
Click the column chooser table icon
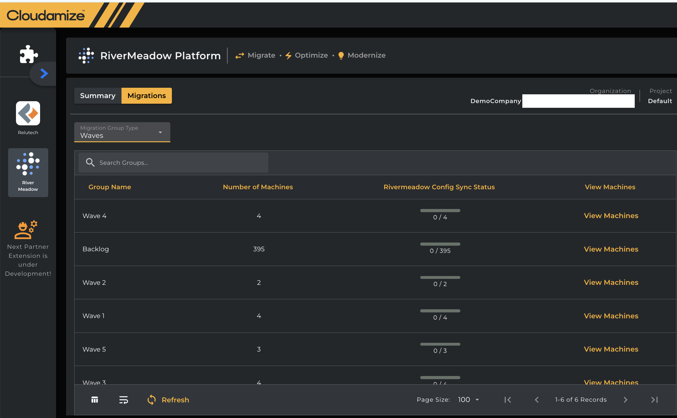tap(95, 400)
